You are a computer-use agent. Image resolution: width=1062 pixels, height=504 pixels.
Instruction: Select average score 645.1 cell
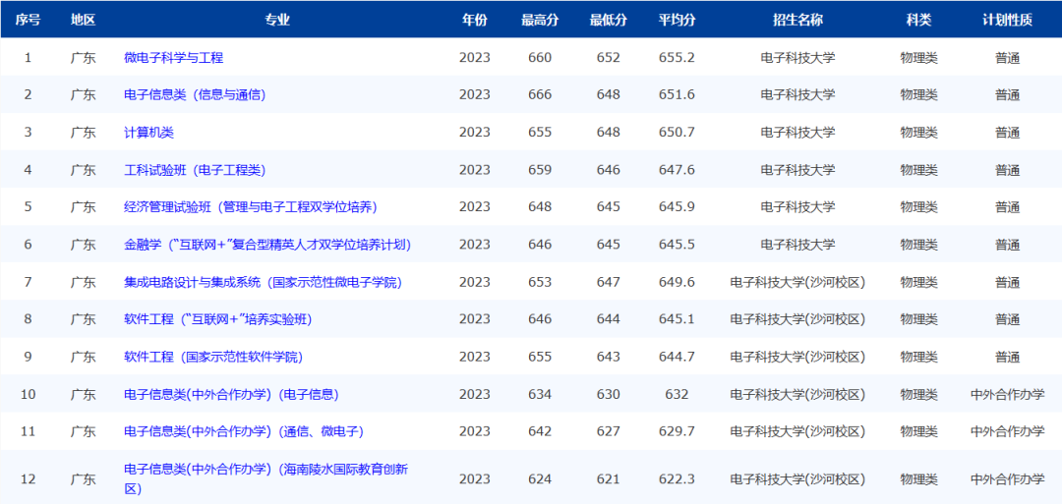tap(677, 318)
